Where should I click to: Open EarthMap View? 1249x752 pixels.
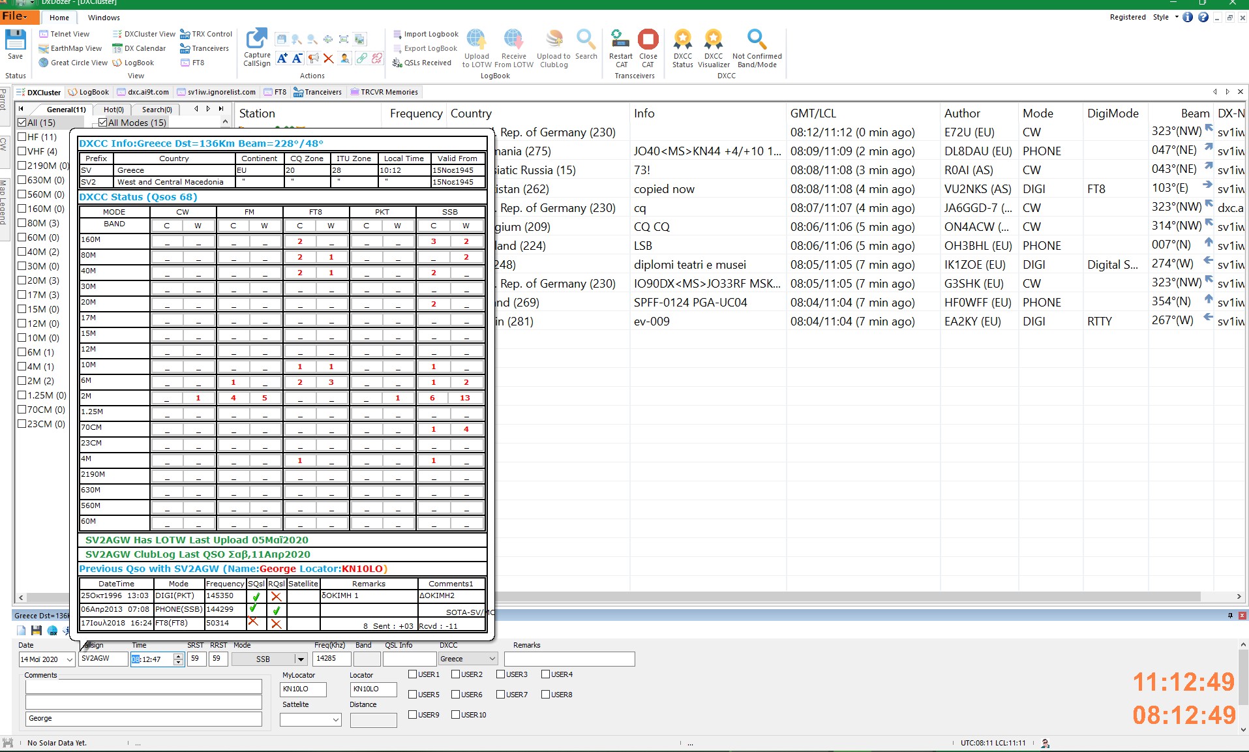tap(70, 48)
